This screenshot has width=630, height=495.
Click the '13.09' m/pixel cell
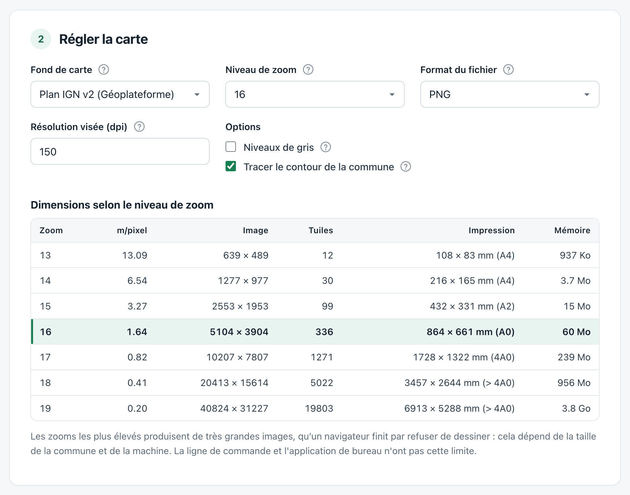click(135, 255)
